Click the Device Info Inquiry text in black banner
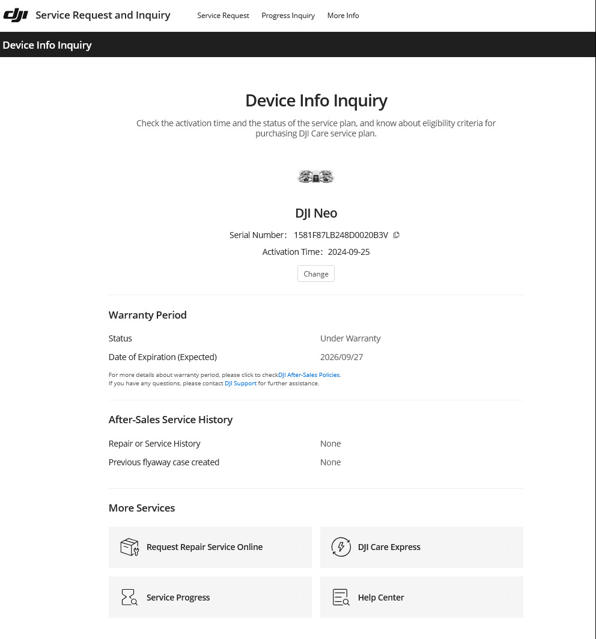 click(47, 45)
